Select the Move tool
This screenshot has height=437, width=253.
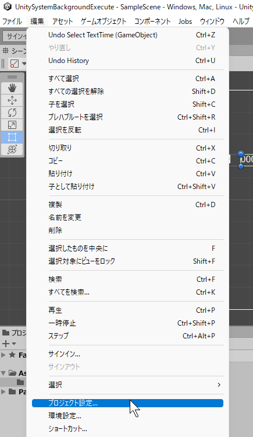(x=12, y=100)
